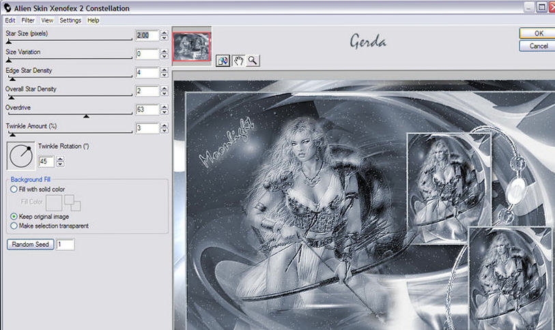This screenshot has height=330, width=555.
Task: Open the Edit menu
Action: 10,20
